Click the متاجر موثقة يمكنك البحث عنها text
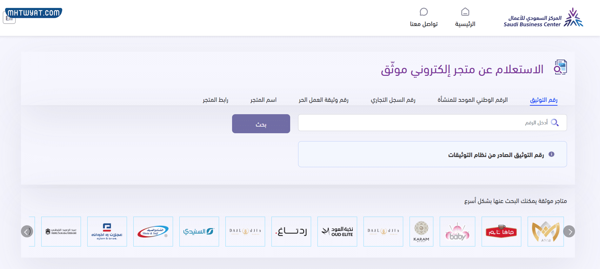This screenshot has height=269, width=600. 516,201
